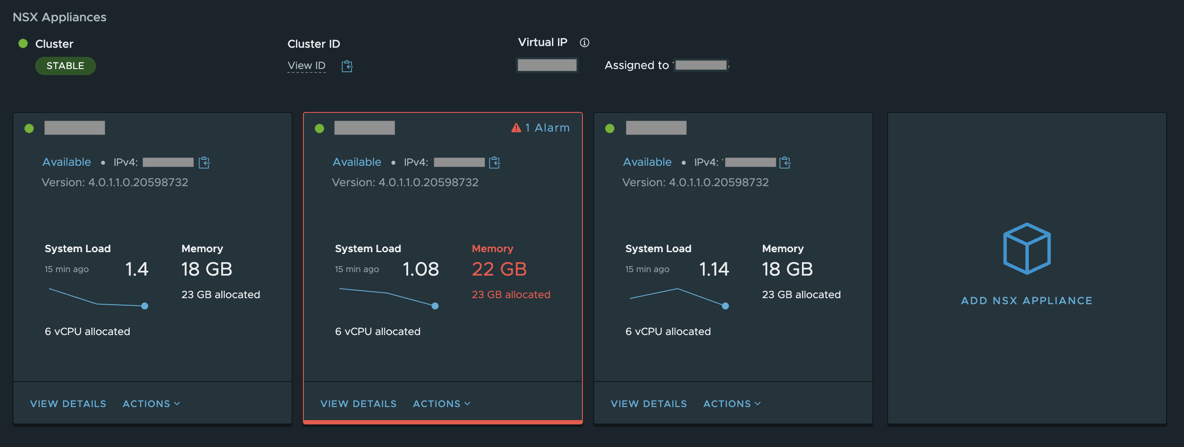The image size is (1184, 447).
Task: Copy the Cluster ID using clipboard icon
Action: (347, 66)
